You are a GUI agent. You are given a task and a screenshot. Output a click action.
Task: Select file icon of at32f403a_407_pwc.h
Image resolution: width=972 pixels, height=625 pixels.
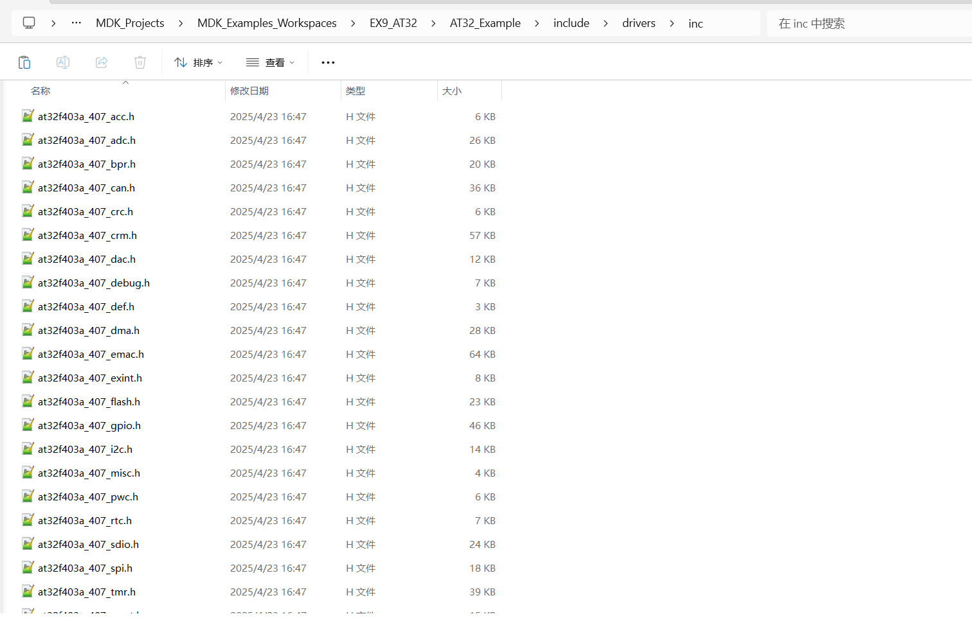(28, 497)
